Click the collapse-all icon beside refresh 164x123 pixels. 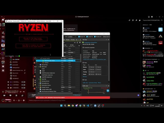pos(75,43)
